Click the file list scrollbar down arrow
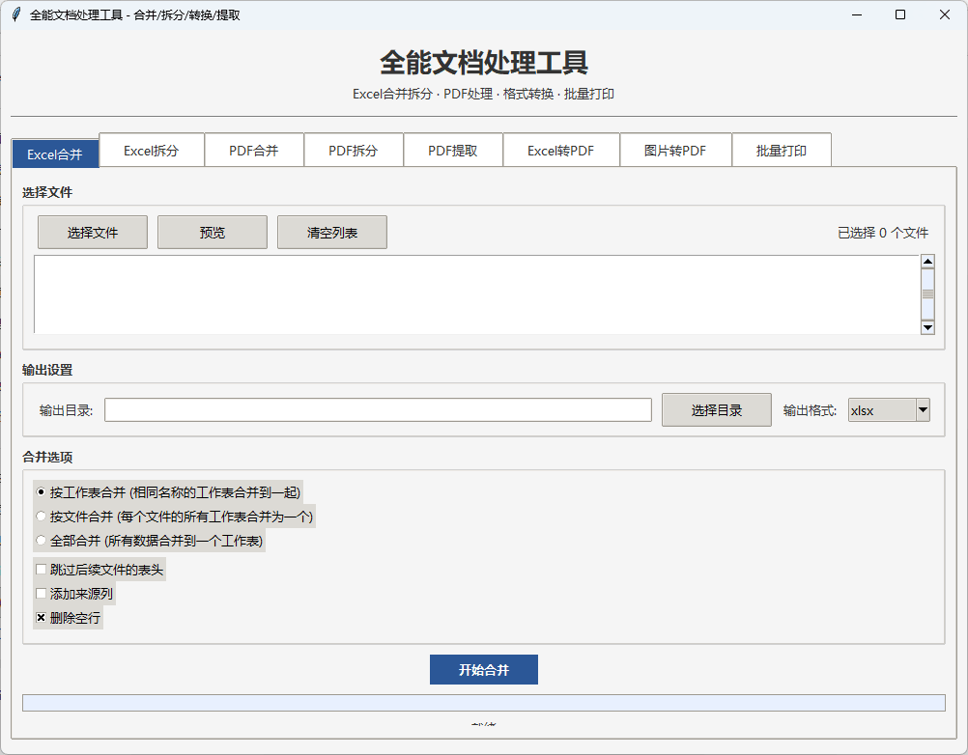The width and height of the screenshot is (968, 755). pyautogui.click(x=927, y=327)
